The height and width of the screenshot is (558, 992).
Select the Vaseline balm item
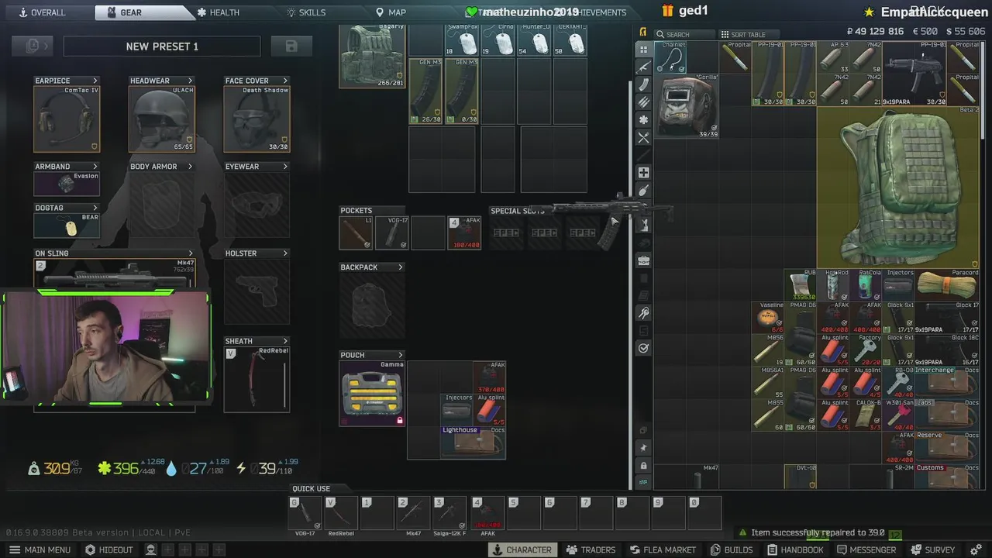pyautogui.click(x=768, y=317)
